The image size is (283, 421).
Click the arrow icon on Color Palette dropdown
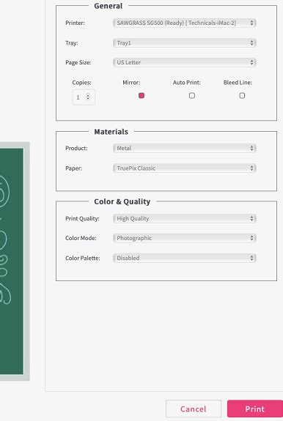tap(251, 258)
